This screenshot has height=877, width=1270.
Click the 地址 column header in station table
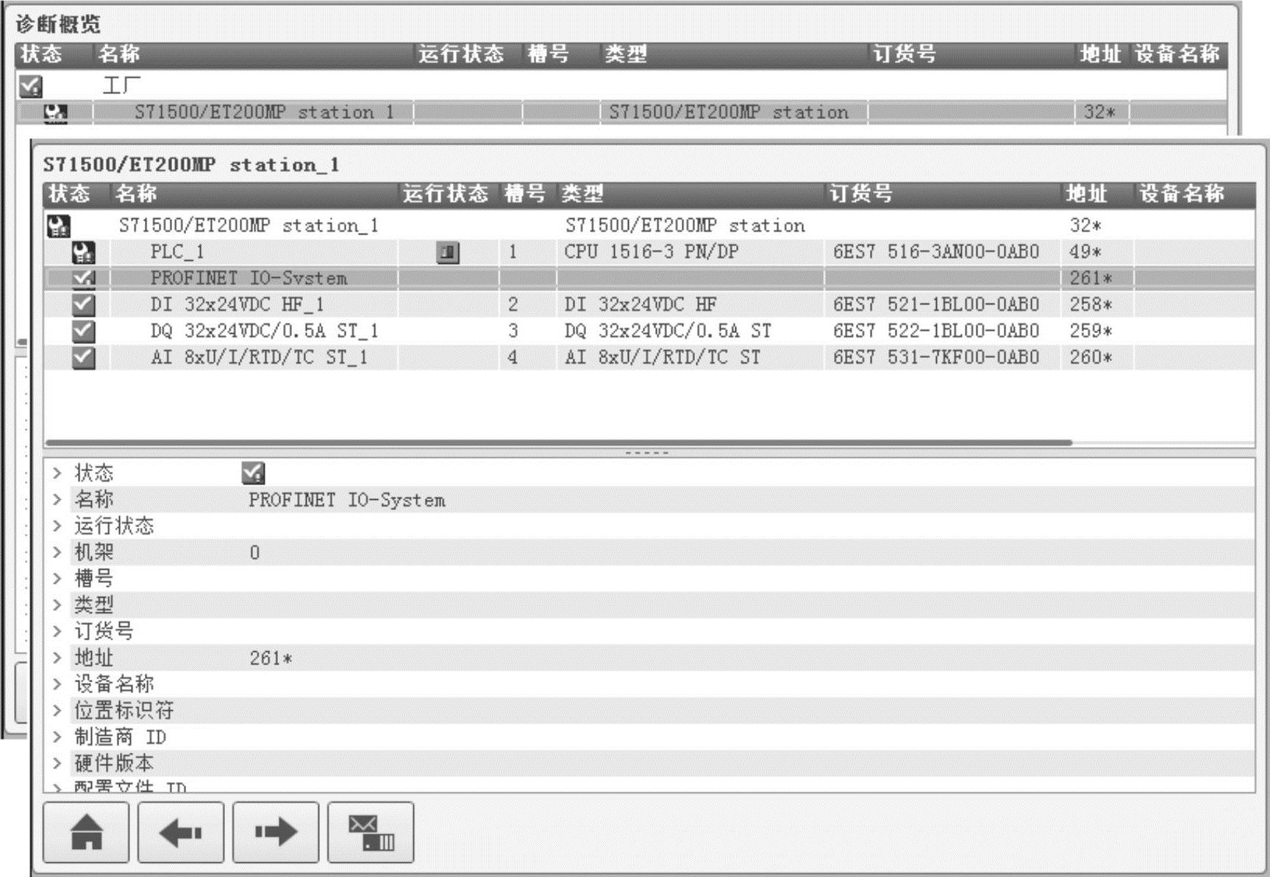(x=1097, y=194)
